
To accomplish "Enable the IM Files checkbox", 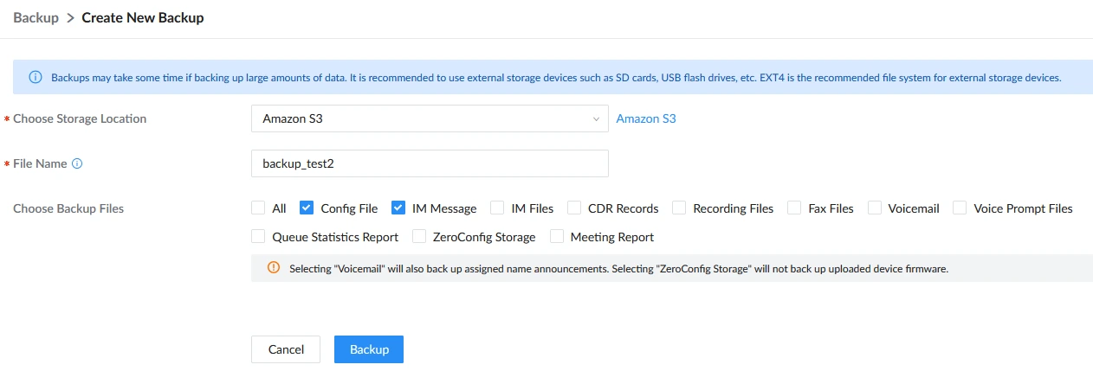I will coord(497,208).
